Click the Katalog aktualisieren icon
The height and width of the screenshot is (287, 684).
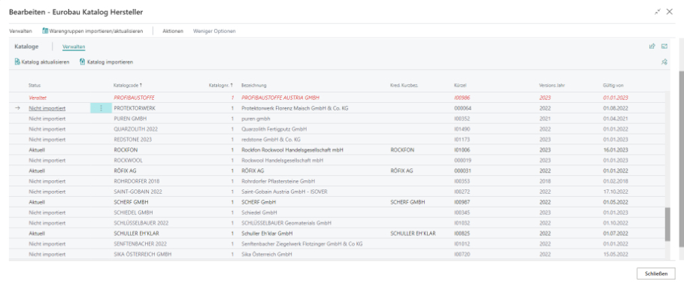pyautogui.click(x=17, y=62)
